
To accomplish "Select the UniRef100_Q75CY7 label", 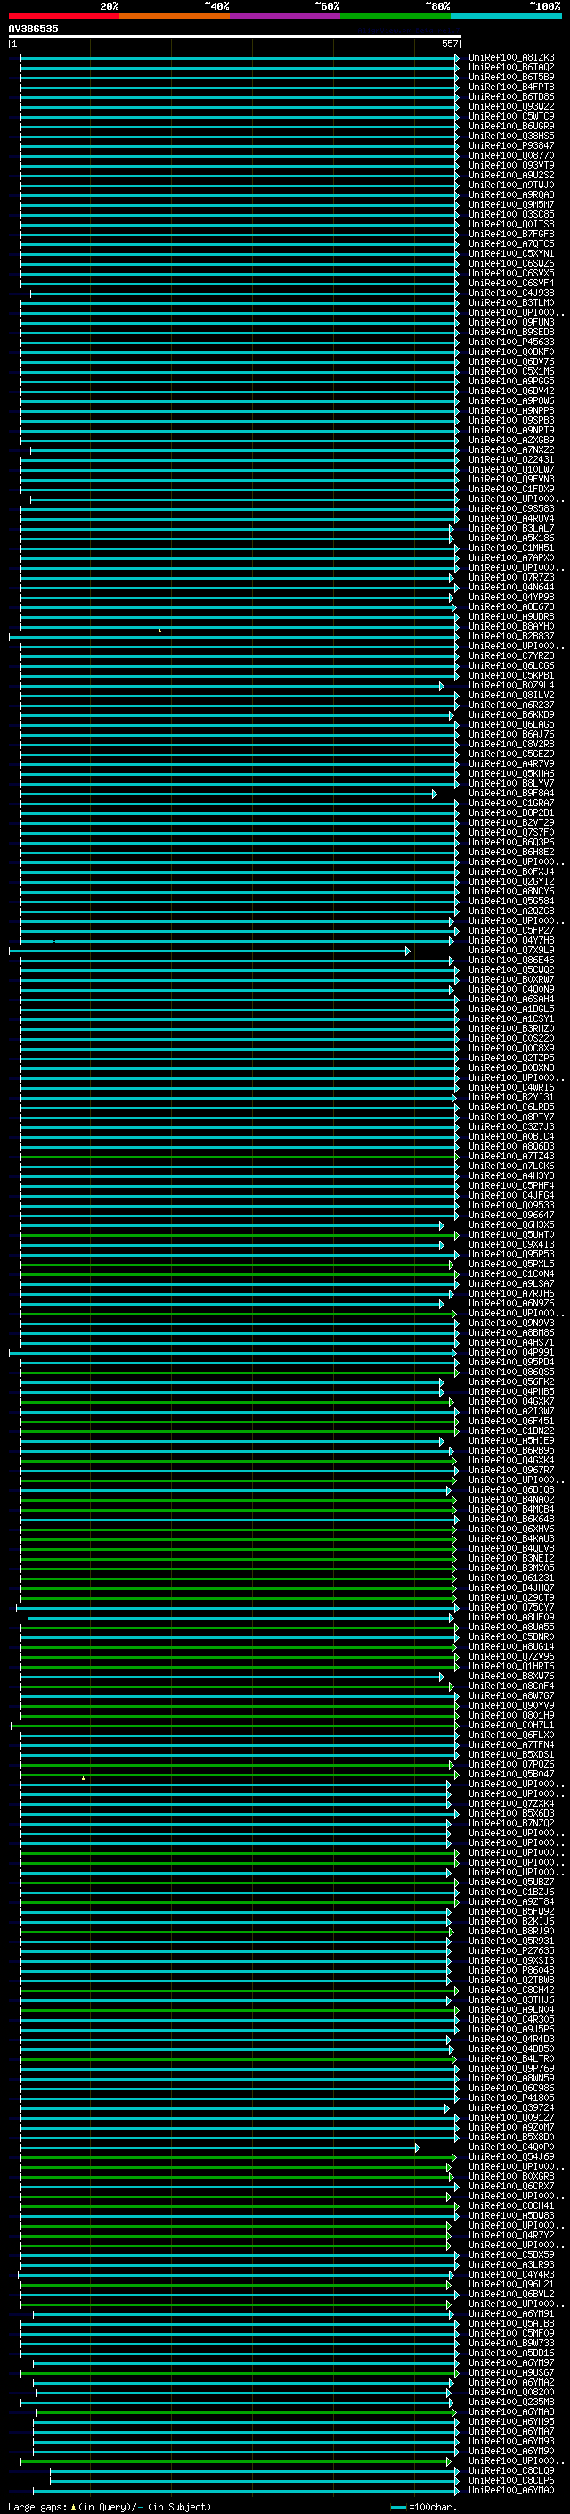I will pos(511,1607).
